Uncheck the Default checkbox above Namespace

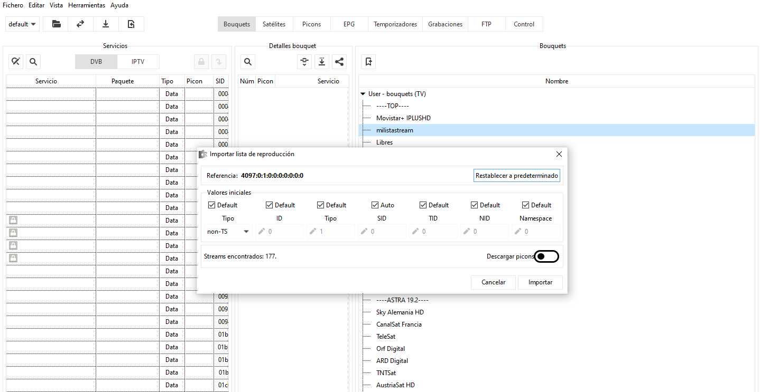pyautogui.click(x=525, y=205)
